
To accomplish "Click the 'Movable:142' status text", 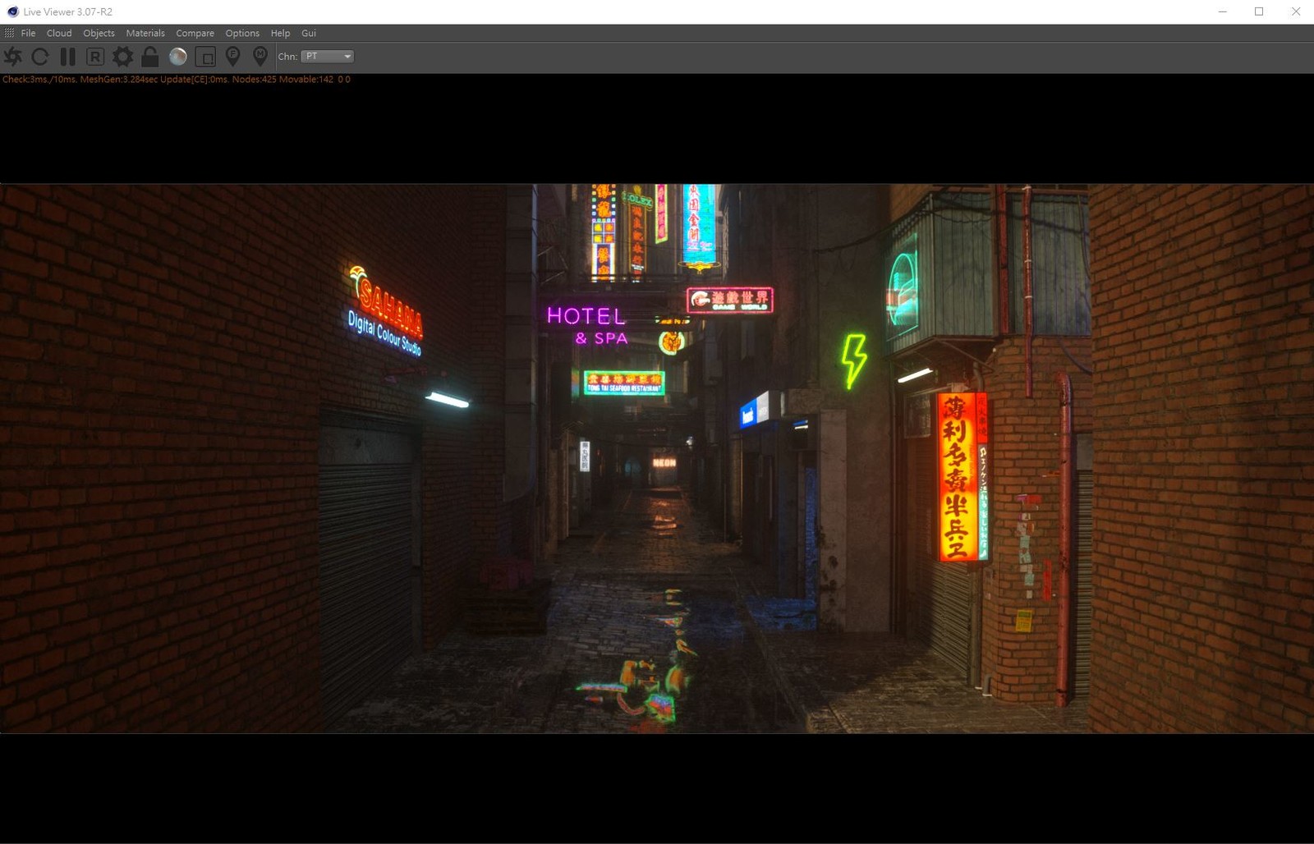I will pyautogui.click(x=306, y=80).
